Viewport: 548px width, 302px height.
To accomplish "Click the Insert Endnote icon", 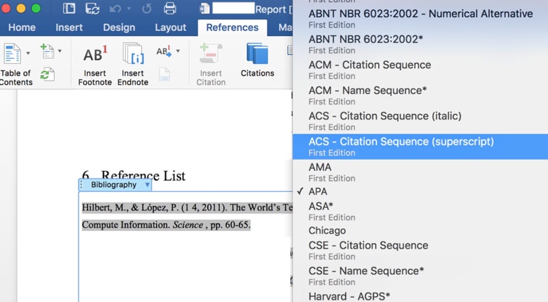I will point(133,53).
